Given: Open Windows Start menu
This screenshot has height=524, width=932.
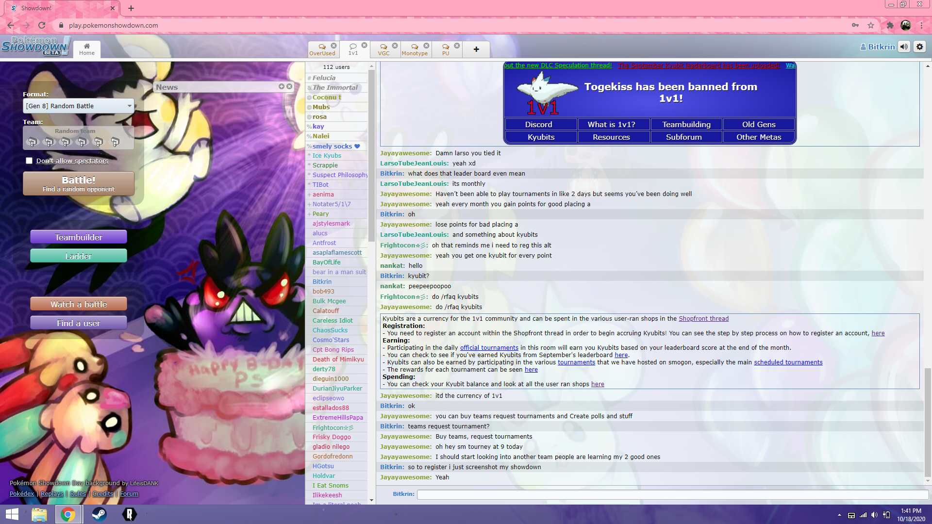Looking at the screenshot, I should (12, 514).
